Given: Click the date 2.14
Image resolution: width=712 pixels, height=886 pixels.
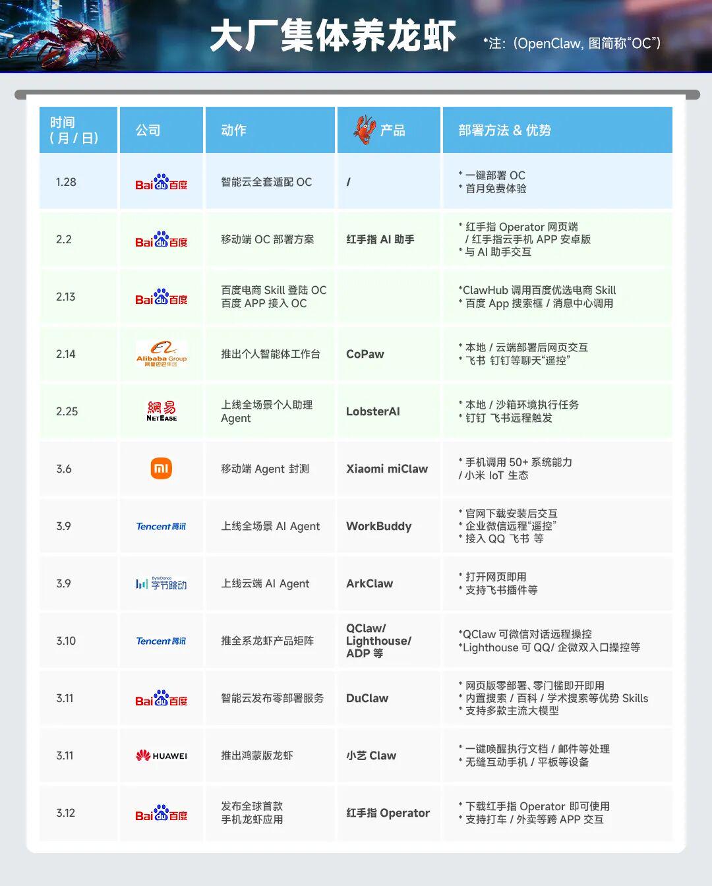Looking at the screenshot, I should coord(66,354).
